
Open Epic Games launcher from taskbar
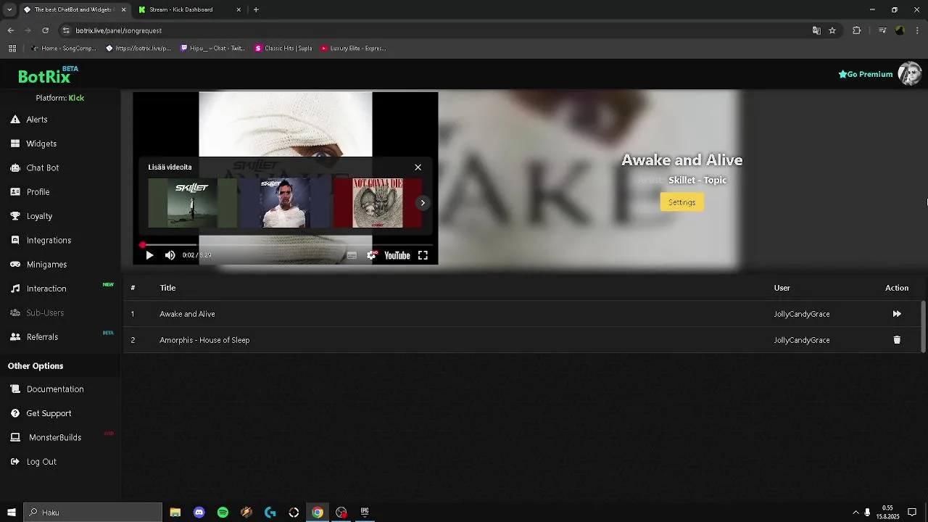[x=365, y=513]
